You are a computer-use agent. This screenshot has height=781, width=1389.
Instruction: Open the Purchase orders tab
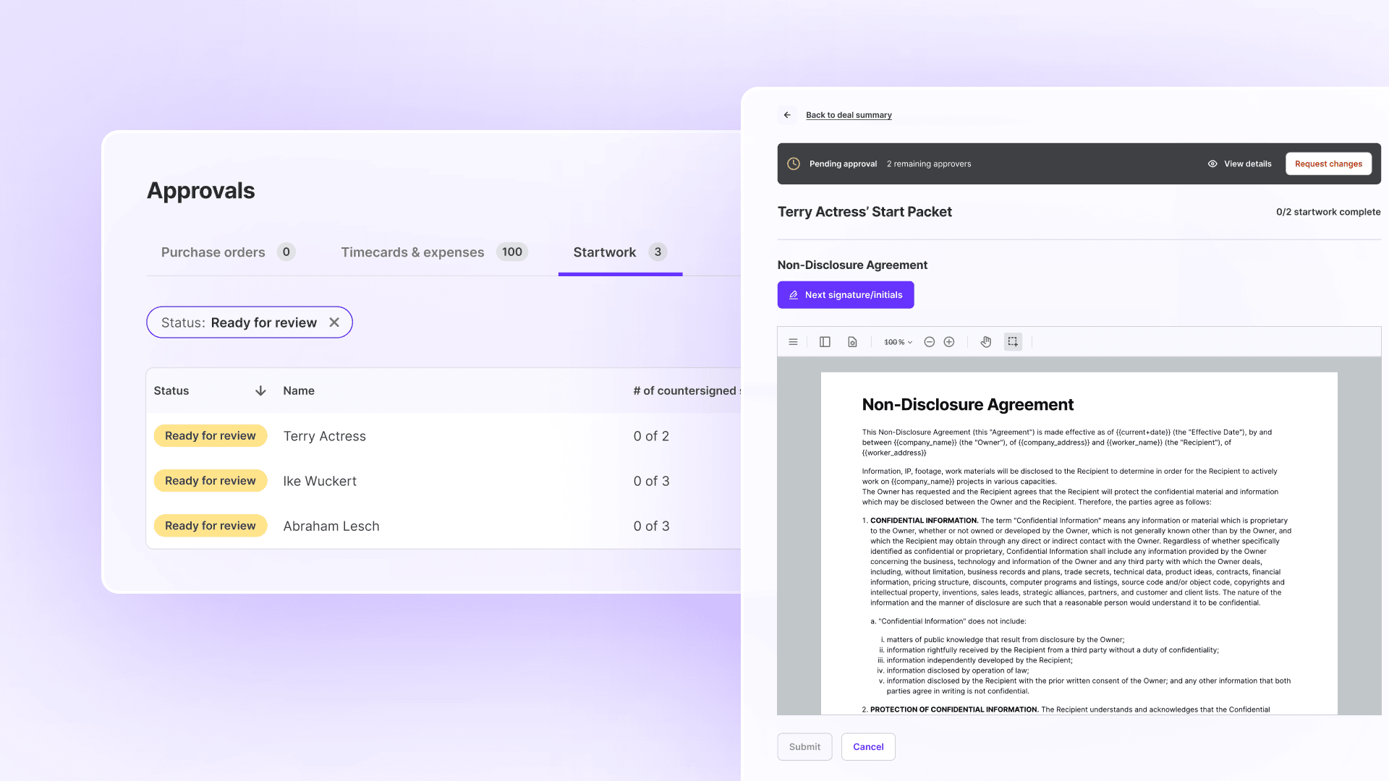coord(213,252)
